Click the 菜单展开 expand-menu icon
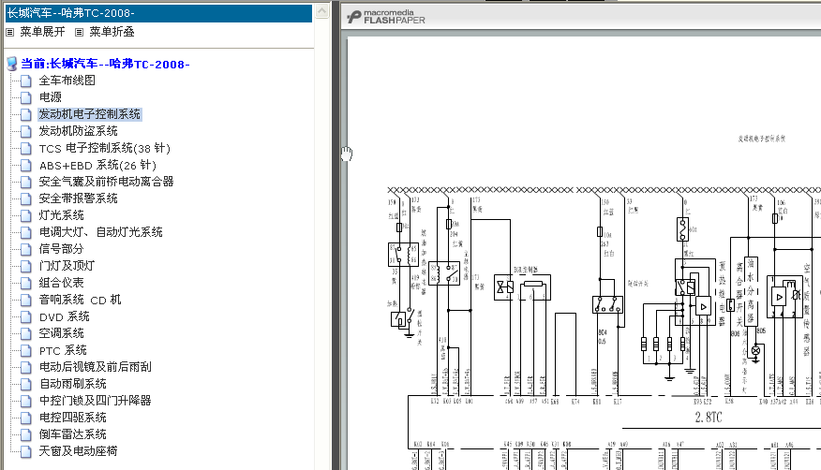 pyautogui.click(x=9, y=33)
